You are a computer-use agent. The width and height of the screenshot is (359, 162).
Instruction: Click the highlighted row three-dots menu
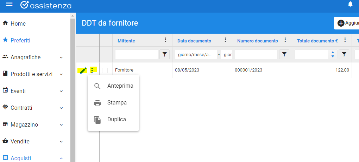click(x=92, y=70)
